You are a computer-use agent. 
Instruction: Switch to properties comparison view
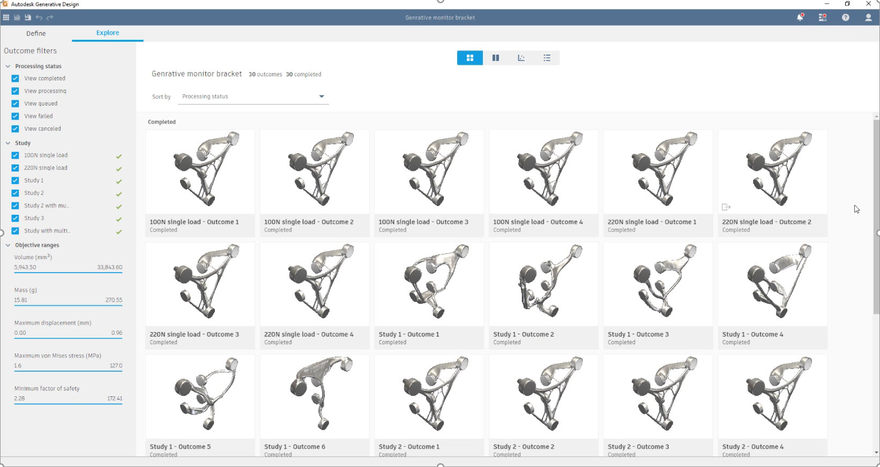496,58
